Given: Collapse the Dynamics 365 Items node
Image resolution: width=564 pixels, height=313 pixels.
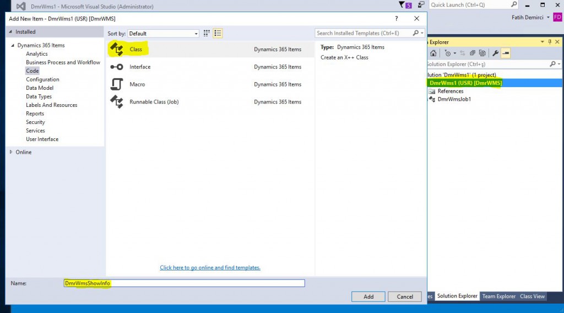Looking at the screenshot, I should 13,45.
